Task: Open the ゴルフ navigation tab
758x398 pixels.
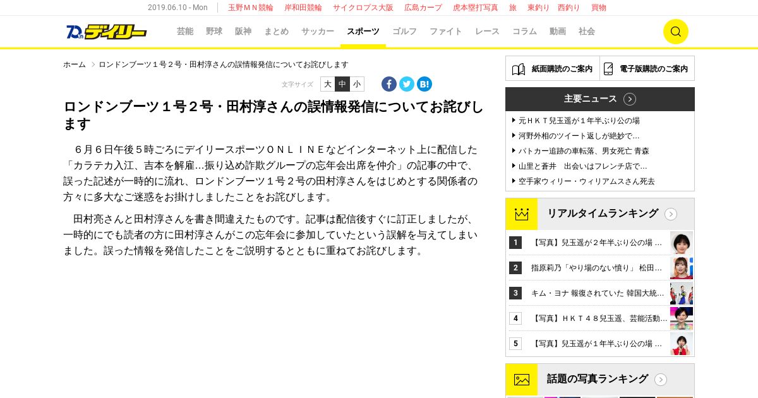Action: [404, 32]
